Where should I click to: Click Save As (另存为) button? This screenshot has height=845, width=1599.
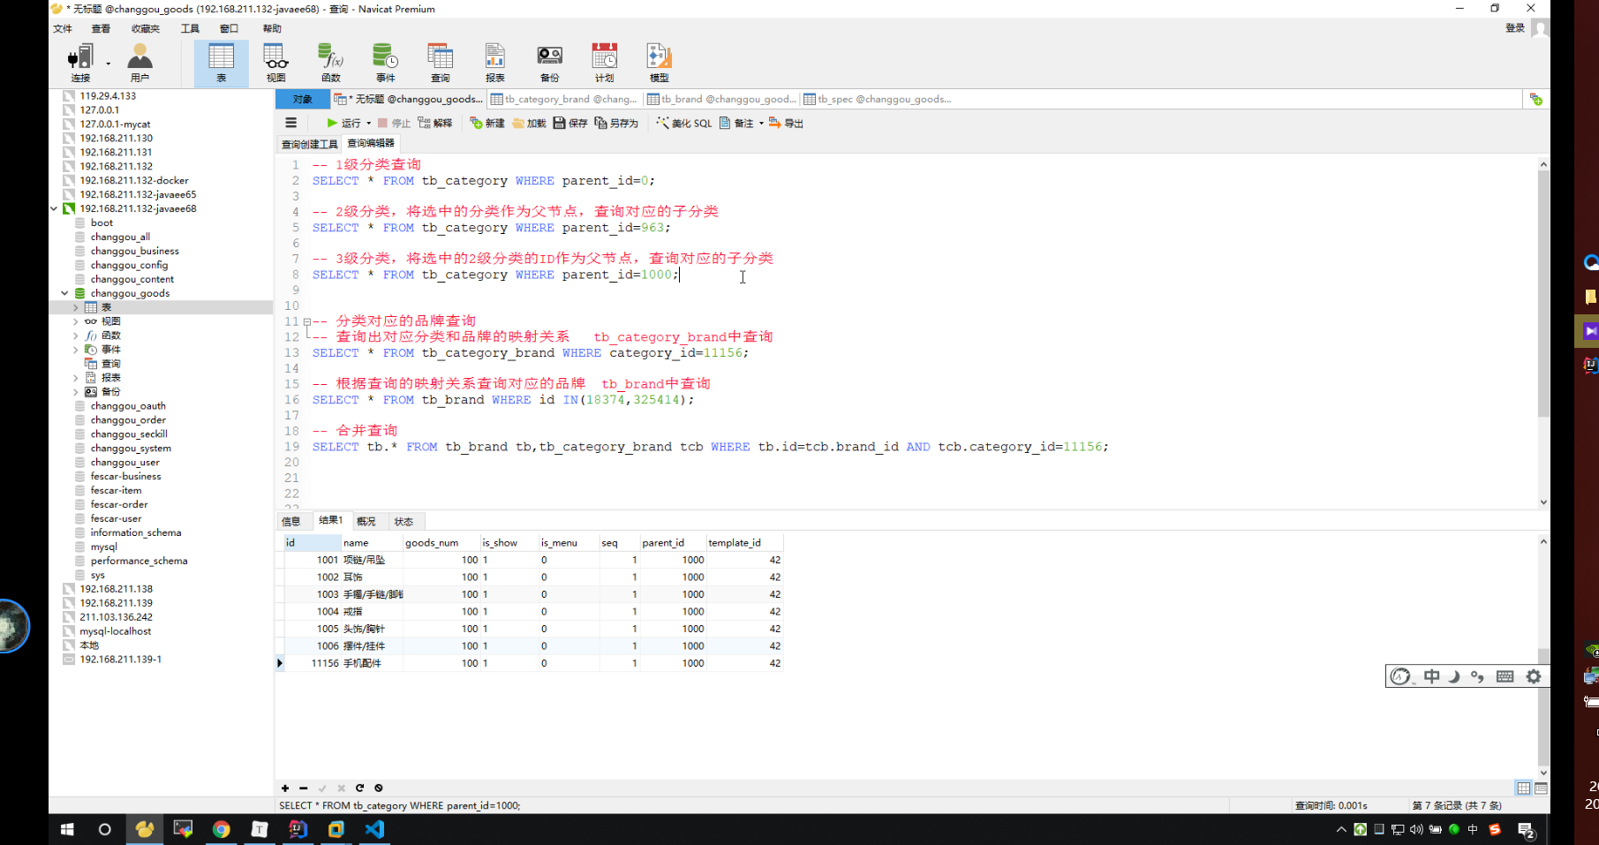616,123
